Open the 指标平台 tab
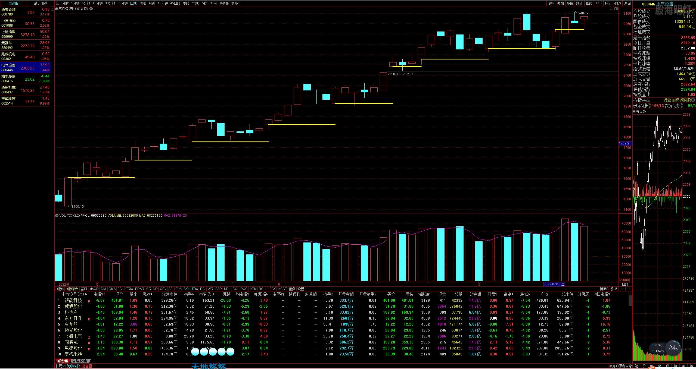This screenshot has height=369, width=696. pos(72,289)
